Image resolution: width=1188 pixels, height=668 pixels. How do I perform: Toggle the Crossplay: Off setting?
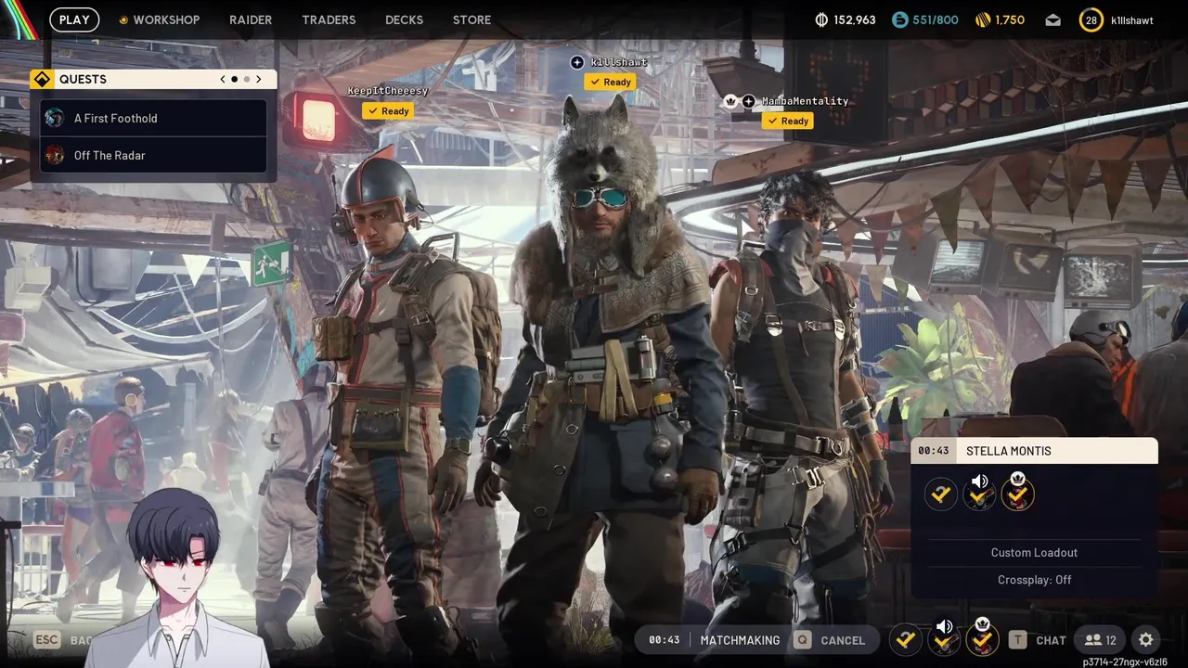[1034, 580]
